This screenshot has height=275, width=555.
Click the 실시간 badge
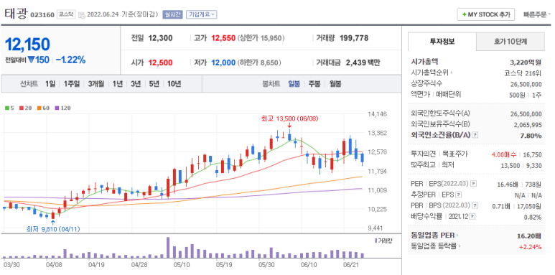tap(172, 14)
